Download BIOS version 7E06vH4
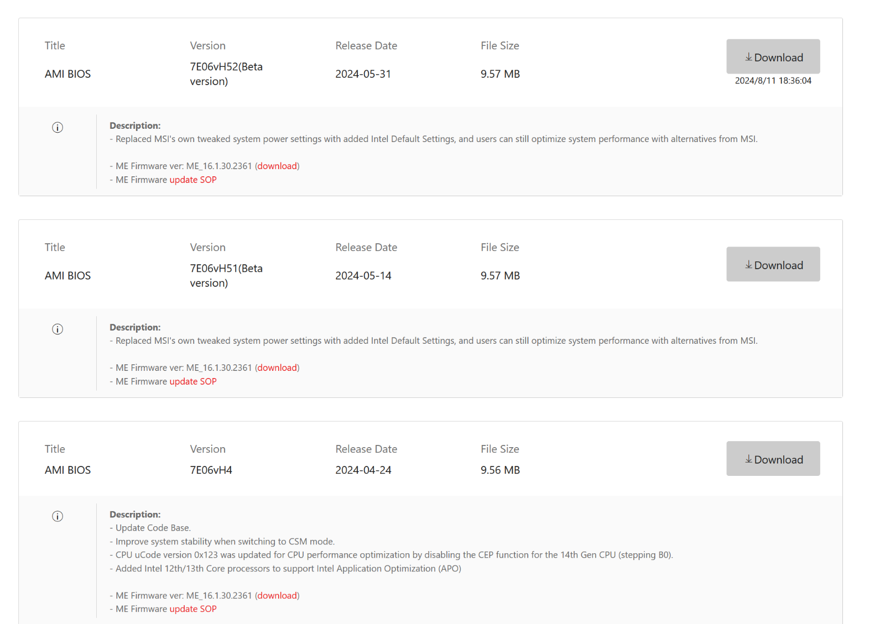Screen dimensions: 885x624 (773, 458)
